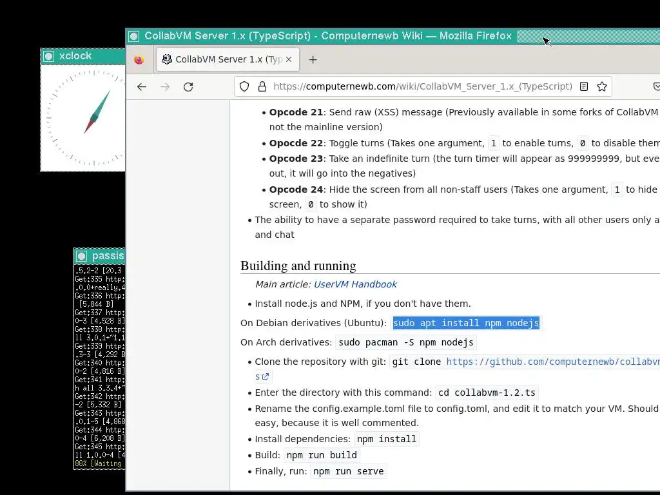Click the external link icon after 's'
Viewport: 660px width, 495px height.
pyautogui.click(x=265, y=376)
